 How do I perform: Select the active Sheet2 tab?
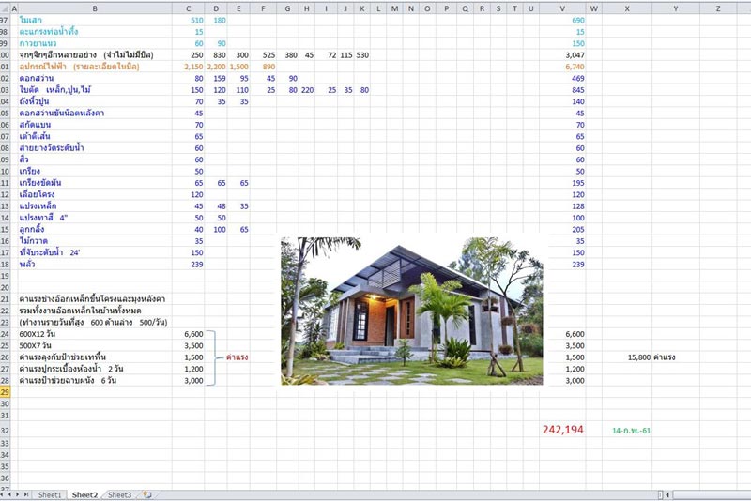[x=84, y=494]
